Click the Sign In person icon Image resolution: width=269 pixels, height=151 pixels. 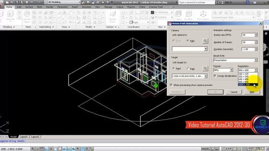(222, 2)
